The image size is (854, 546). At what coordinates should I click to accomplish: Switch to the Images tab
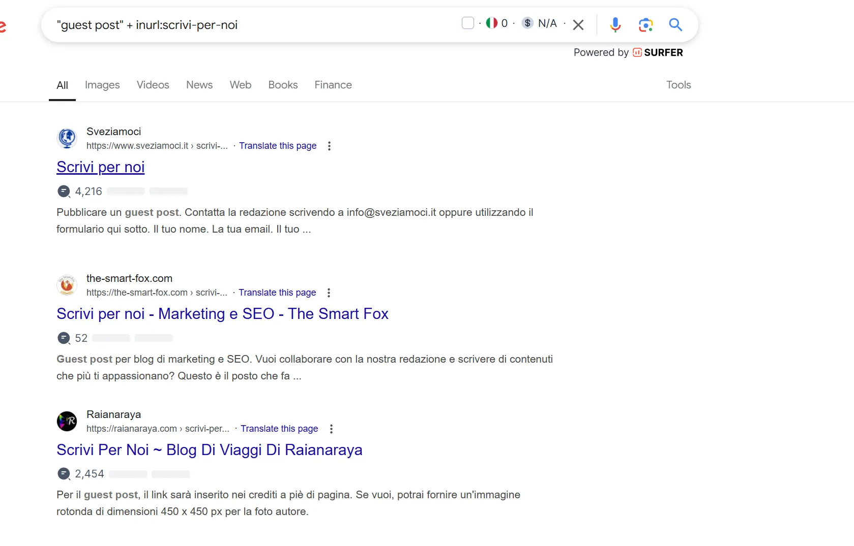(102, 85)
